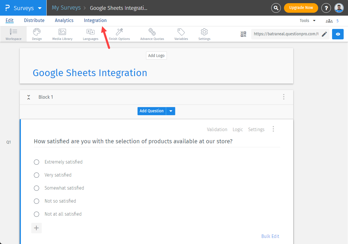The image size is (348, 244).
Task: Expand the Add Question dropdown arrow
Action: [x=171, y=111]
